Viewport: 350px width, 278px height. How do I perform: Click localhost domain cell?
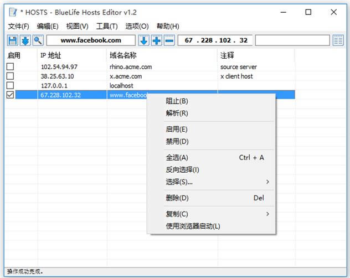point(121,85)
